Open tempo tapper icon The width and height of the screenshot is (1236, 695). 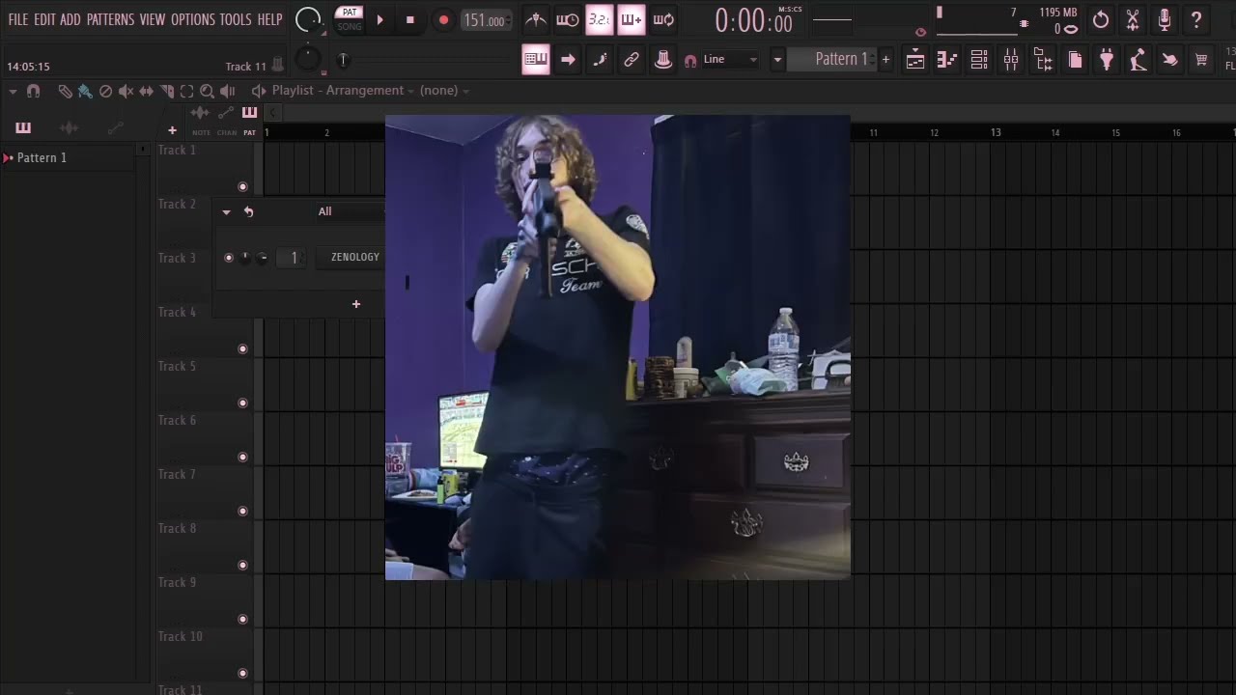point(1138,60)
